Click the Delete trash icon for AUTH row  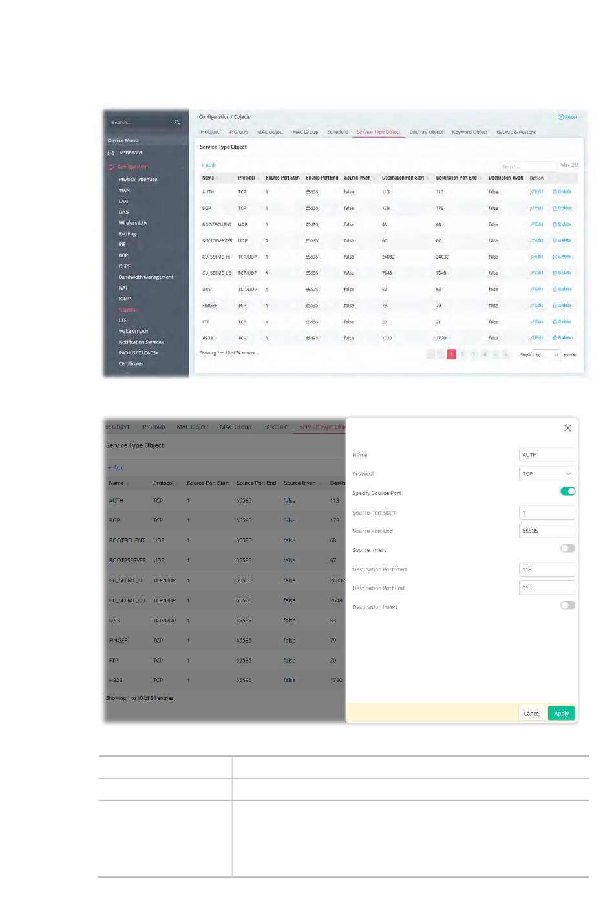click(x=555, y=192)
